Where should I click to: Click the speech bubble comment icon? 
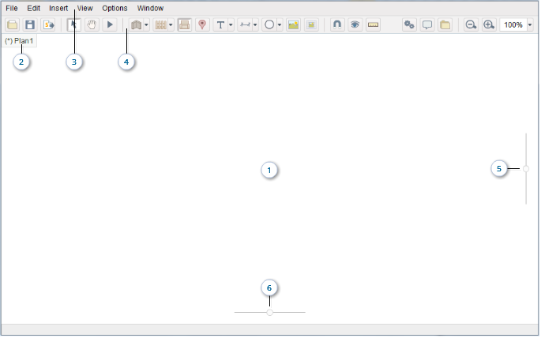point(427,24)
